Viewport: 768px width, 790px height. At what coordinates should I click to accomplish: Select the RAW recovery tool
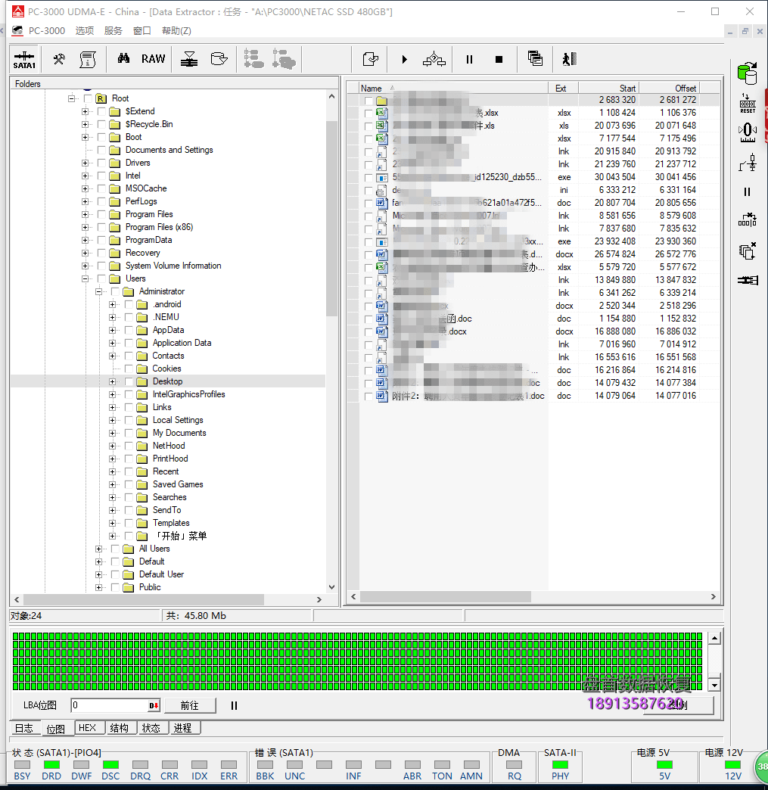[153, 59]
